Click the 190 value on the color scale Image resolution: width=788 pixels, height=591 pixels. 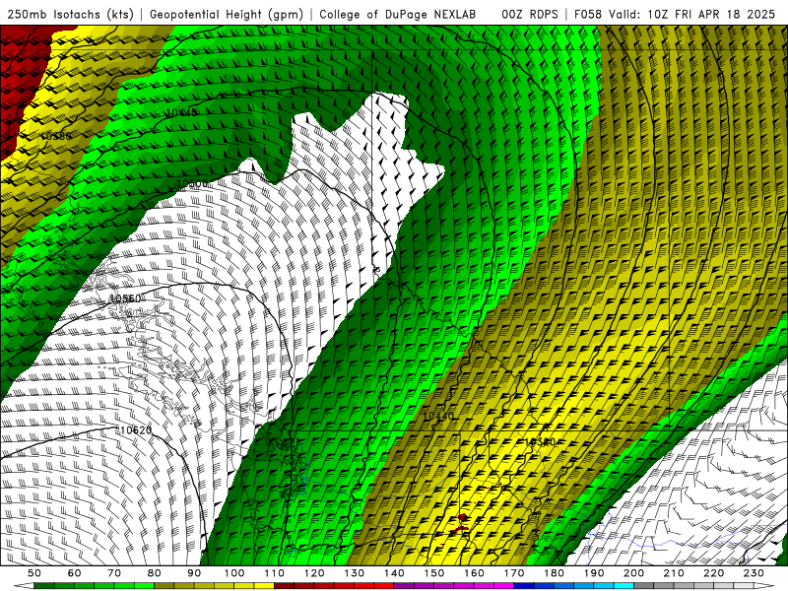pos(595,573)
